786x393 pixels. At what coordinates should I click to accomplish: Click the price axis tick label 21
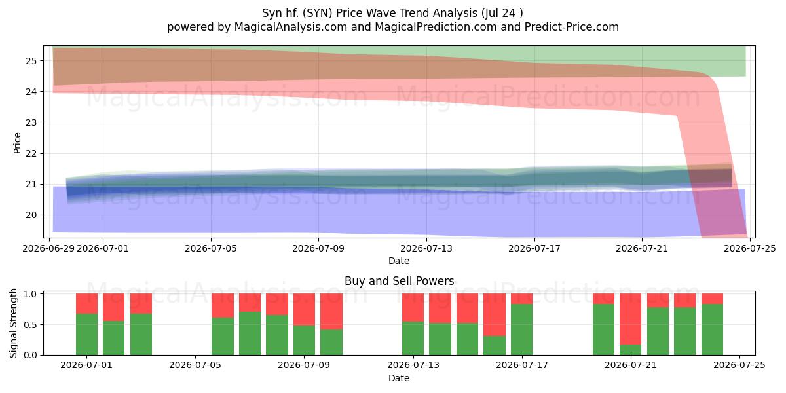coord(33,184)
